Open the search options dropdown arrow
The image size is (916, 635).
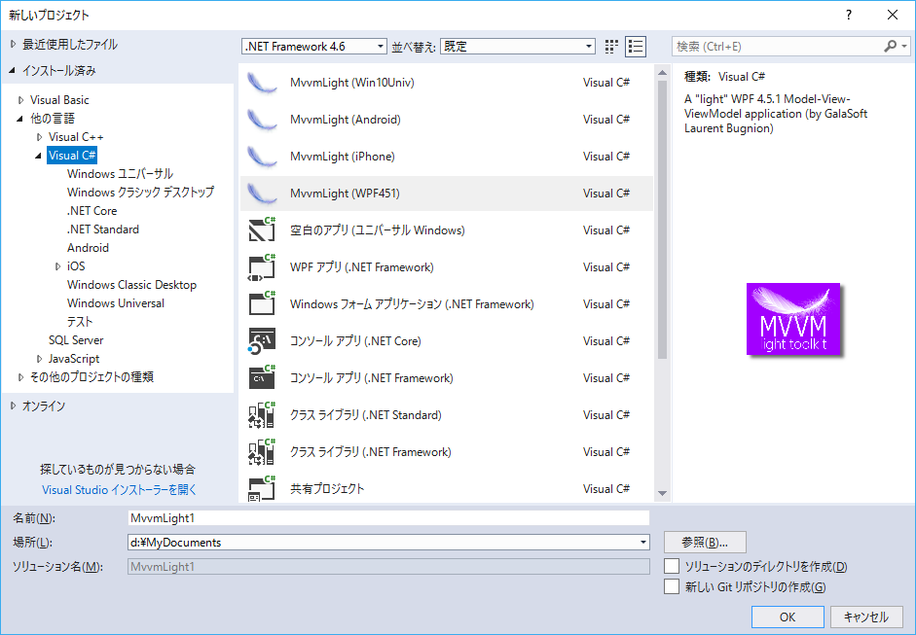[904, 46]
